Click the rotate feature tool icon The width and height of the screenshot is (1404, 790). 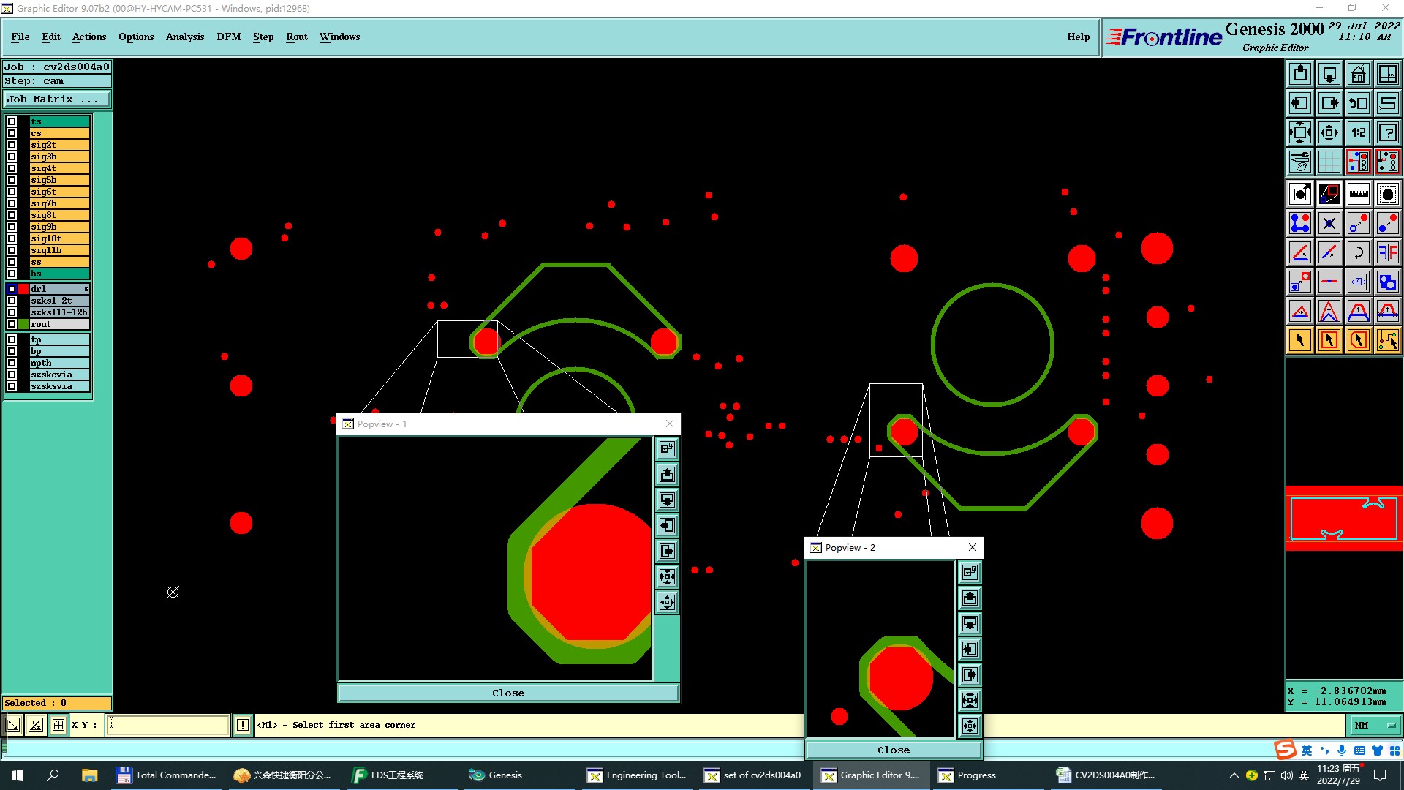point(1358,252)
